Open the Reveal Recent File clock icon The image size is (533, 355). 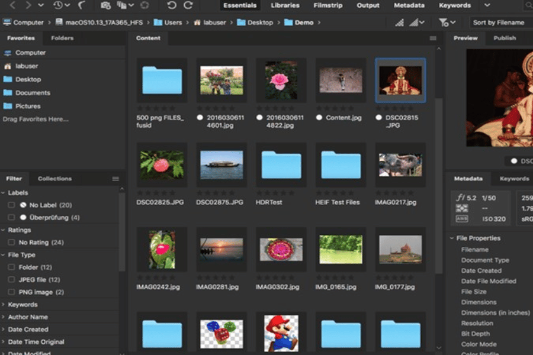coord(59,5)
